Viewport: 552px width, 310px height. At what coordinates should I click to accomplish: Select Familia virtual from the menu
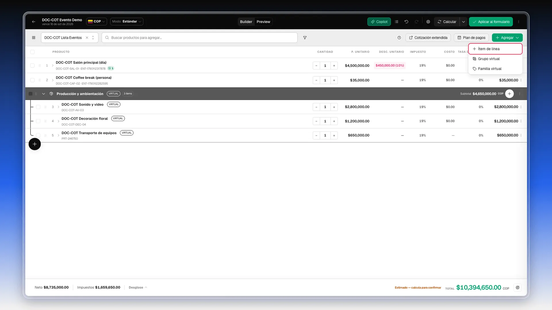pos(495,69)
